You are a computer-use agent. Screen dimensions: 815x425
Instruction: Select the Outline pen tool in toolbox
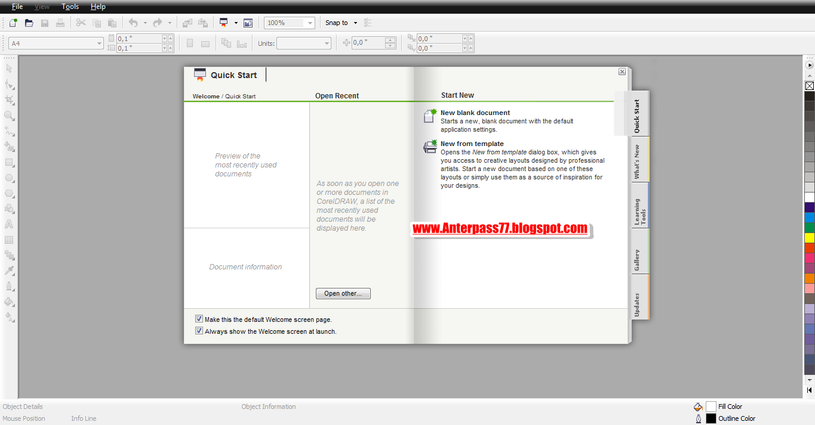pyautogui.click(x=9, y=286)
